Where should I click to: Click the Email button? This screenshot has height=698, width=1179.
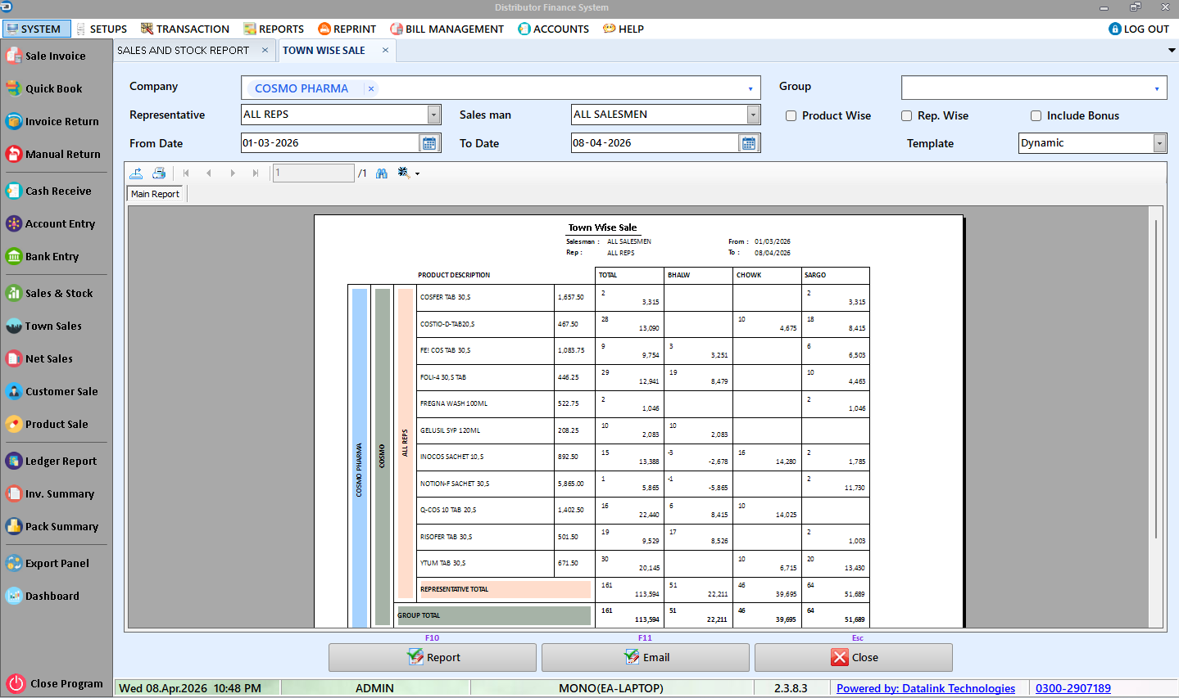[646, 657]
